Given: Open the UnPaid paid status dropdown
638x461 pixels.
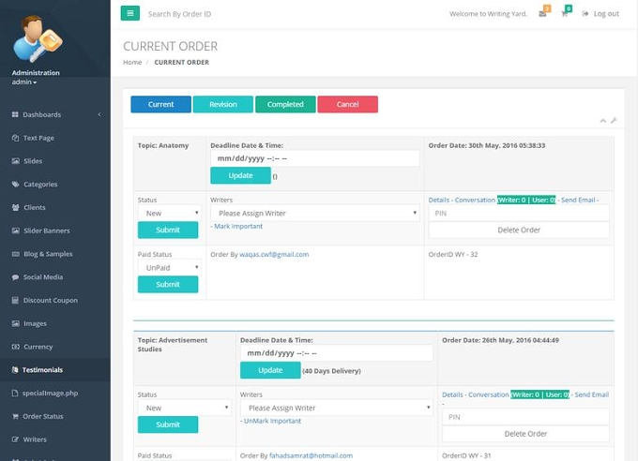Looking at the screenshot, I should [169, 267].
